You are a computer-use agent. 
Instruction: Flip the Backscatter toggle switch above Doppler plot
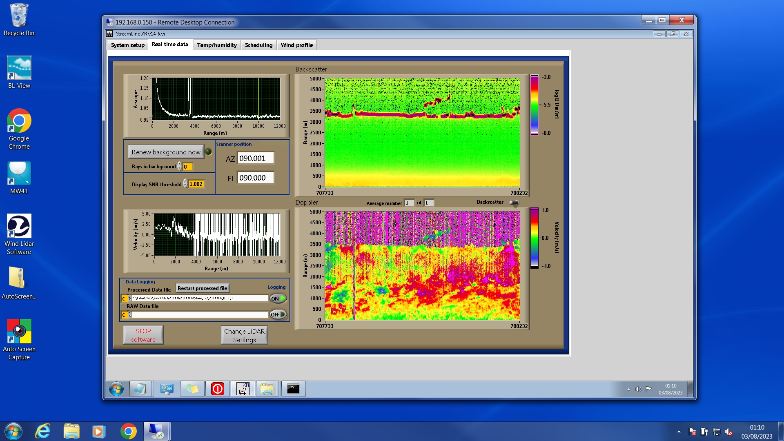pos(514,203)
